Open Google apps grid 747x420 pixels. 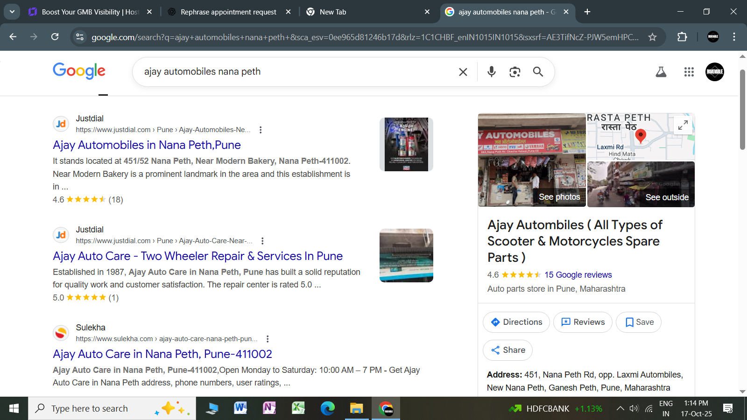click(689, 72)
